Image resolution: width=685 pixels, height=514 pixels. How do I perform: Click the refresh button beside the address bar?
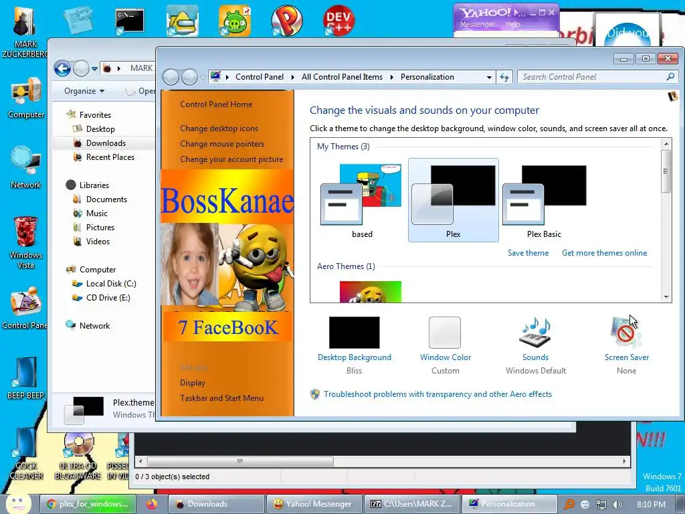tap(504, 77)
